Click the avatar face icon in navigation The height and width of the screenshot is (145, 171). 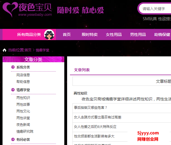coord(49,35)
